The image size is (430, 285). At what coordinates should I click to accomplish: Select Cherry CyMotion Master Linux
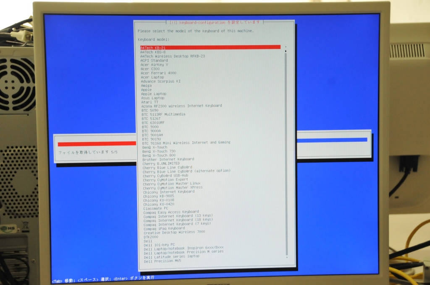pyautogui.click(x=171, y=184)
